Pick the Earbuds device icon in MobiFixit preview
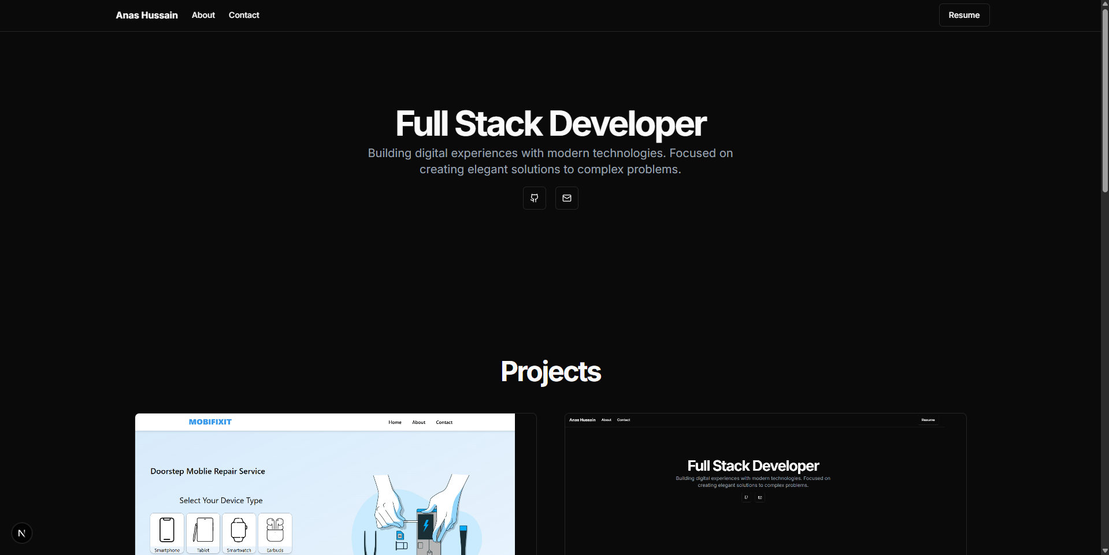 (275, 532)
